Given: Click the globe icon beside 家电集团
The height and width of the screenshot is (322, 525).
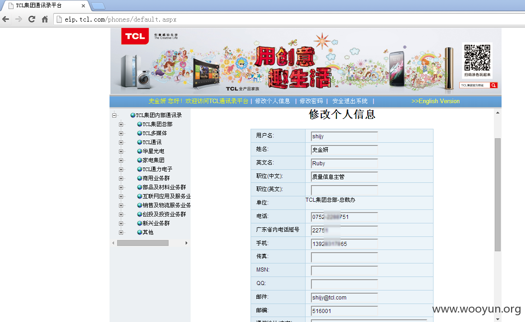Looking at the screenshot, I should click(140, 160).
